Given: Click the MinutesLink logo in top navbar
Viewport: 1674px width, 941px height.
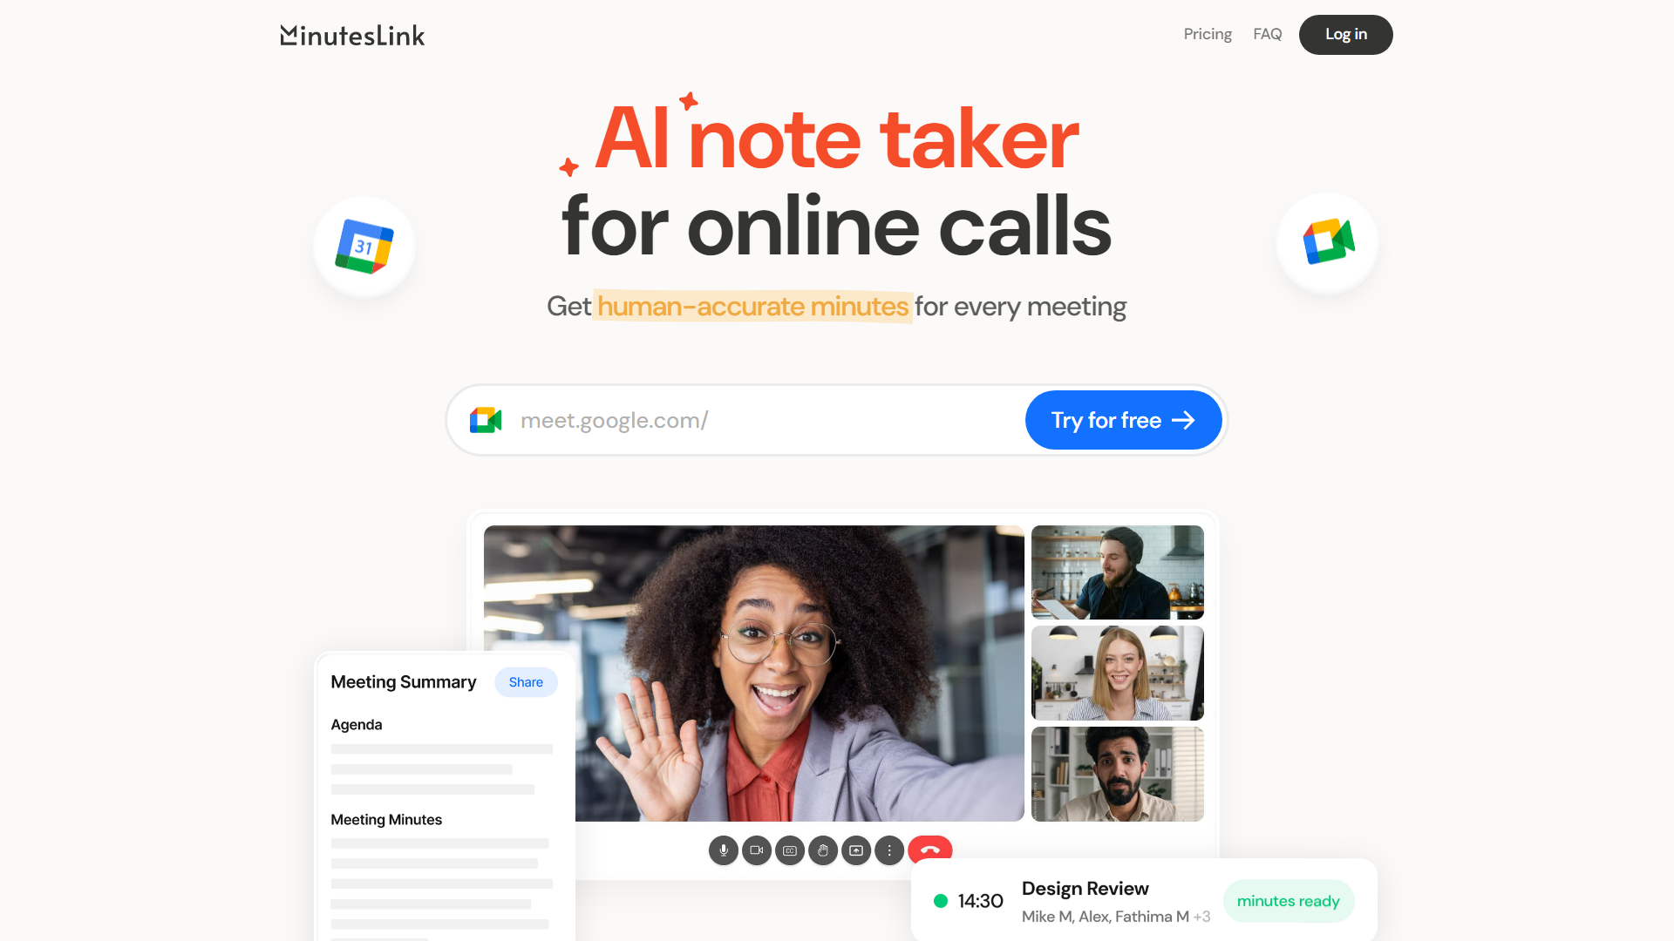Looking at the screenshot, I should pyautogui.click(x=353, y=35).
